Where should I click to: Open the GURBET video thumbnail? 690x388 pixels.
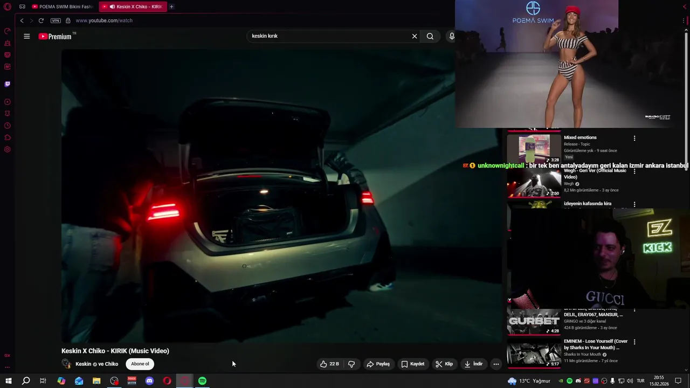coord(534,322)
